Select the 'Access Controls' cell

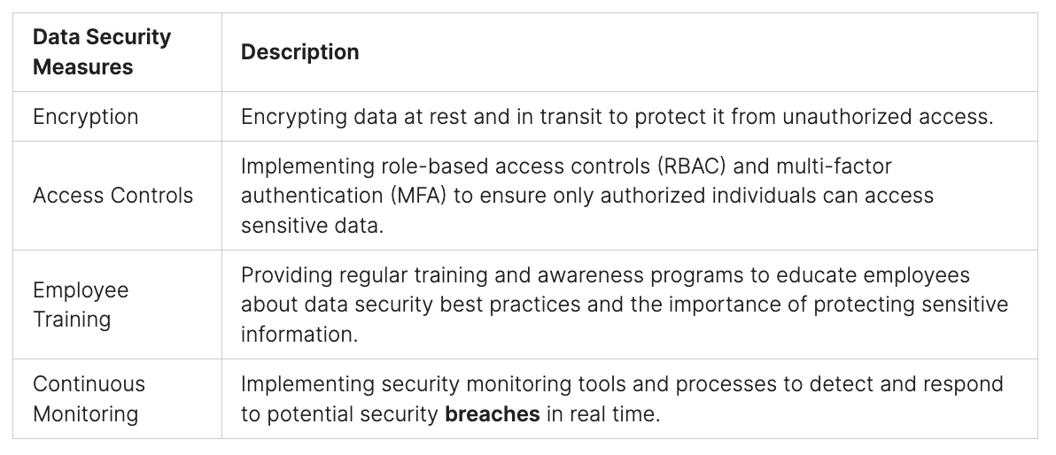113,196
